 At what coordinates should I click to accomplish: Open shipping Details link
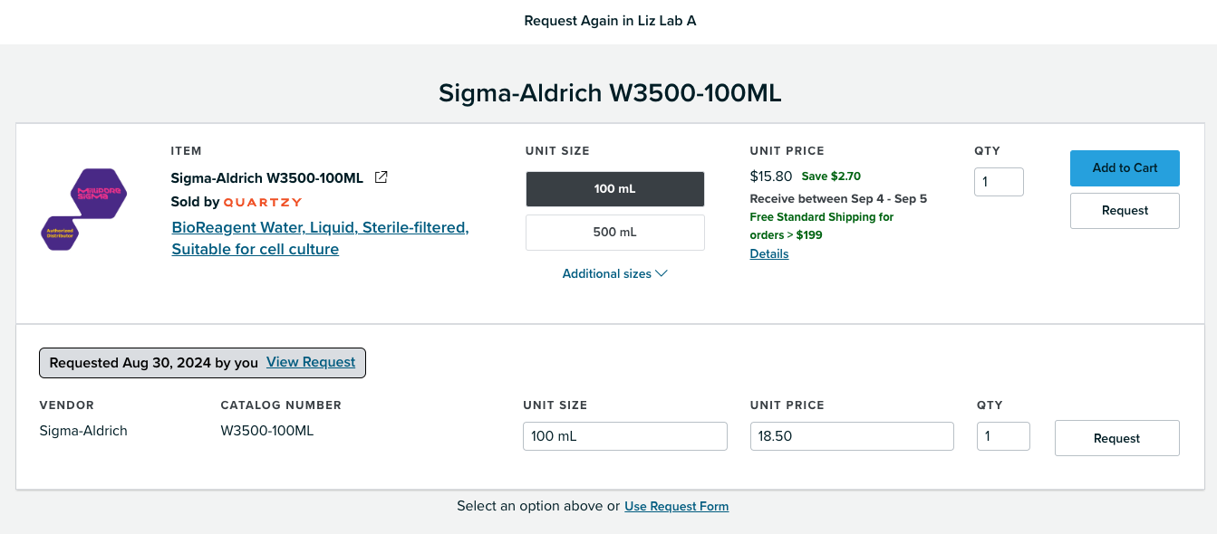tap(769, 254)
